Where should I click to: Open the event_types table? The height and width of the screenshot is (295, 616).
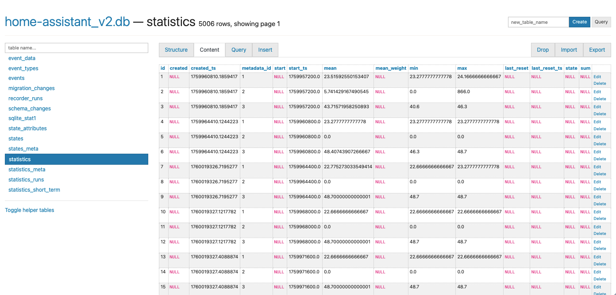point(23,68)
